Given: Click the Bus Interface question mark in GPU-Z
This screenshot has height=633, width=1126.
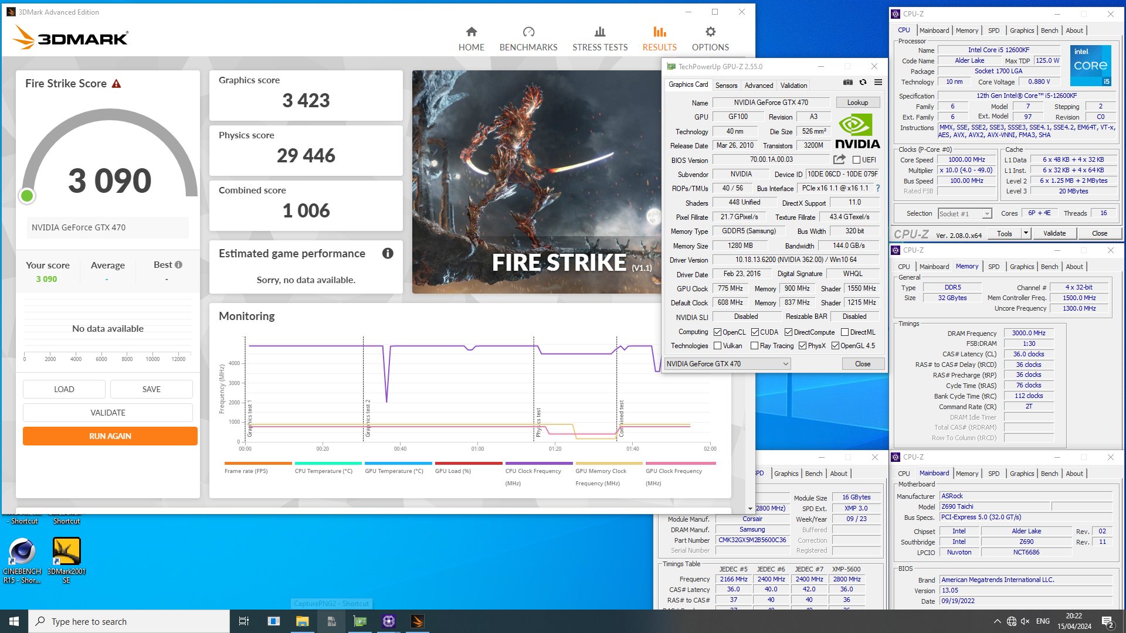Looking at the screenshot, I should pyautogui.click(x=878, y=188).
